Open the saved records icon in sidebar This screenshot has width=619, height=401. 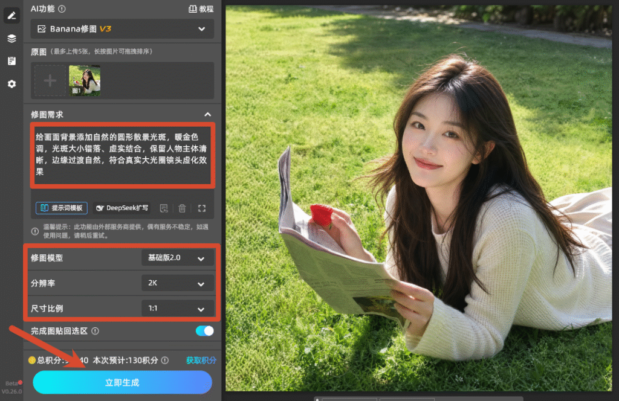[x=11, y=61]
